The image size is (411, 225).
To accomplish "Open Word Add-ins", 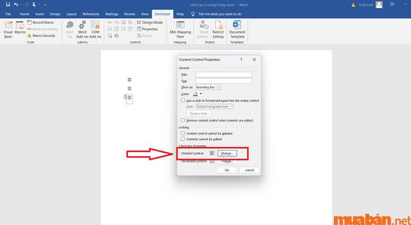I will [82, 29].
